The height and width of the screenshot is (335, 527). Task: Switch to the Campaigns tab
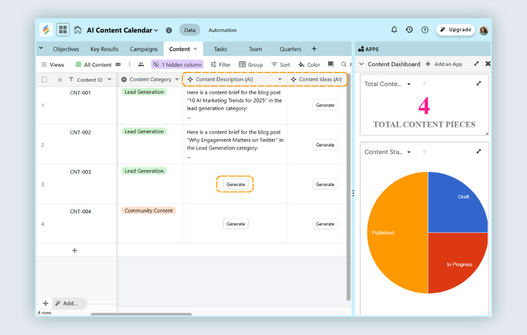pos(143,49)
